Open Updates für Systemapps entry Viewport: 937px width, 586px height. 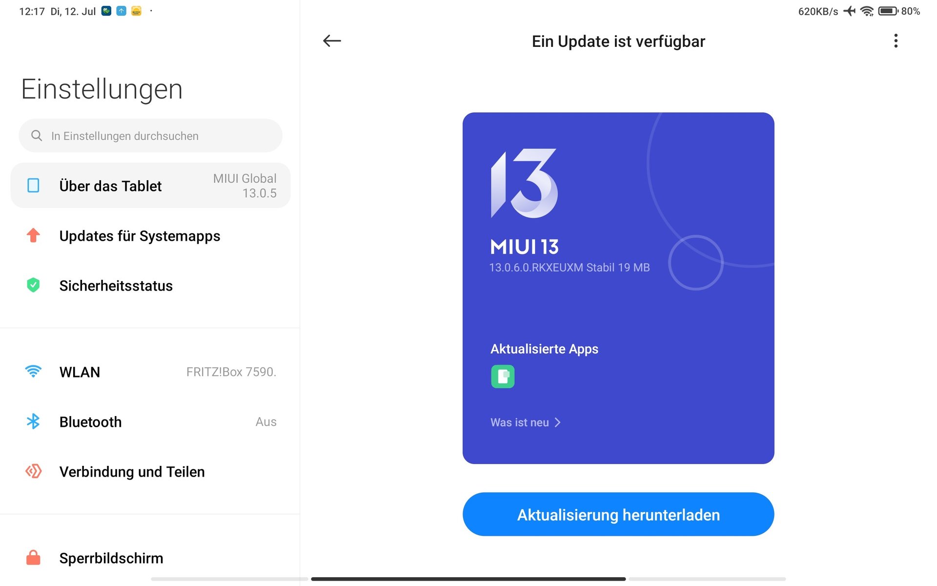click(150, 235)
